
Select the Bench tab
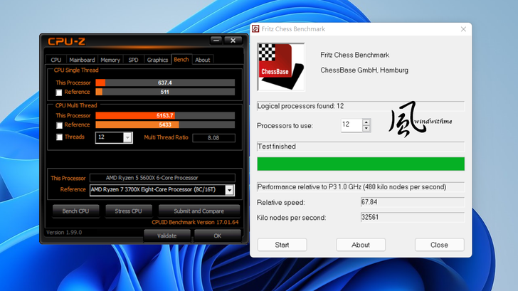pos(181,60)
